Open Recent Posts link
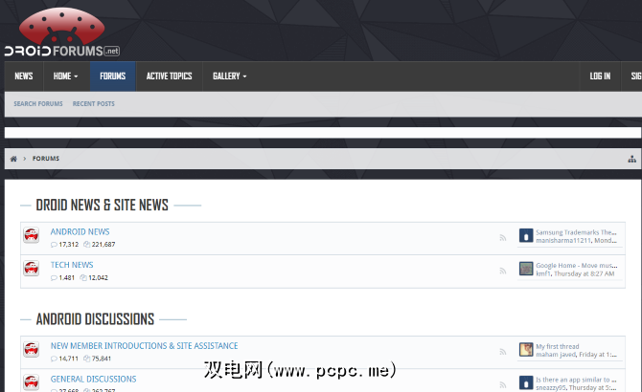The width and height of the screenshot is (642, 392). [94, 103]
